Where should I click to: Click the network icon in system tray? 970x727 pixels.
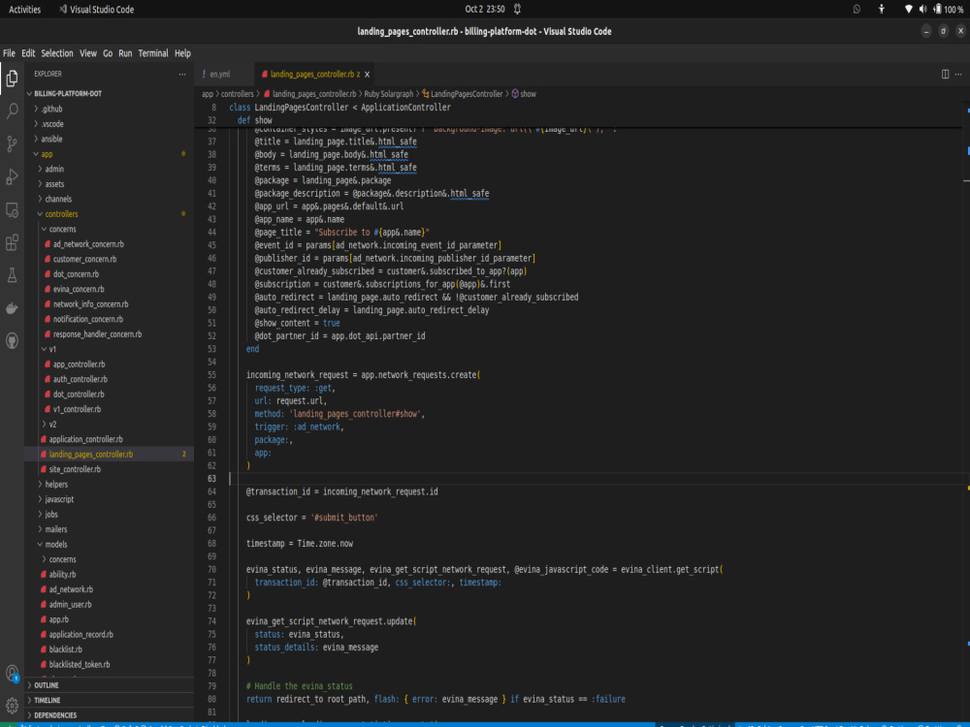tap(908, 9)
